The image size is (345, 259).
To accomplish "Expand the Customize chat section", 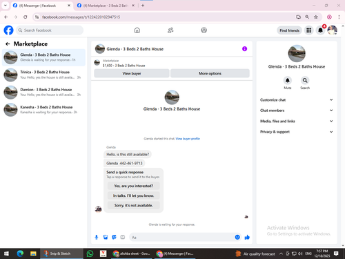I will pyautogui.click(x=297, y=99).
